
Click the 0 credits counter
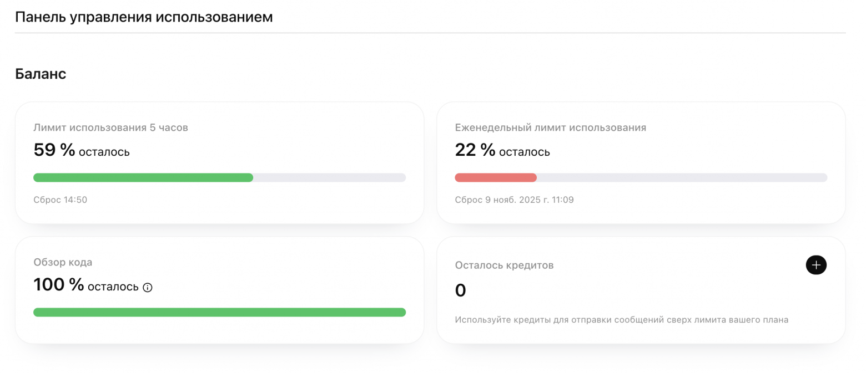pyautogui.click(x=460, y=290)
